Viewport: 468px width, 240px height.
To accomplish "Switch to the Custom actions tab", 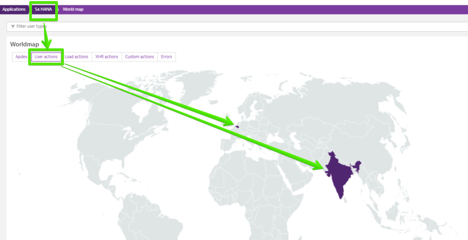I will coord(139,57).
